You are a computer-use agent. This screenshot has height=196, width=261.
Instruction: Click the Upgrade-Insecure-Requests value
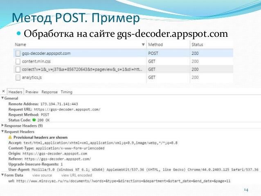tap(62, 164)
